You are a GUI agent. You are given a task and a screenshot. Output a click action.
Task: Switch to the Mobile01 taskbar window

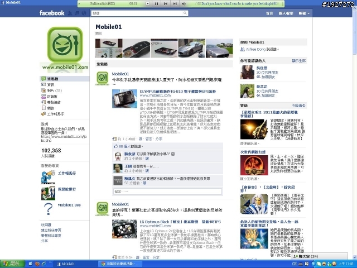coord(76,264)
